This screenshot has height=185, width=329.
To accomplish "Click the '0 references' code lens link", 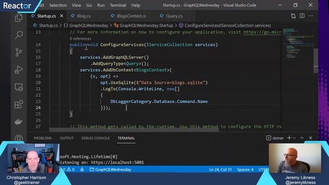I will (80, 39).
